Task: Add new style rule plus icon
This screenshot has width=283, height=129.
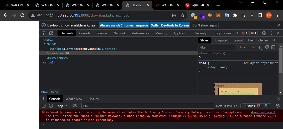Action: [x=260, y=47]
